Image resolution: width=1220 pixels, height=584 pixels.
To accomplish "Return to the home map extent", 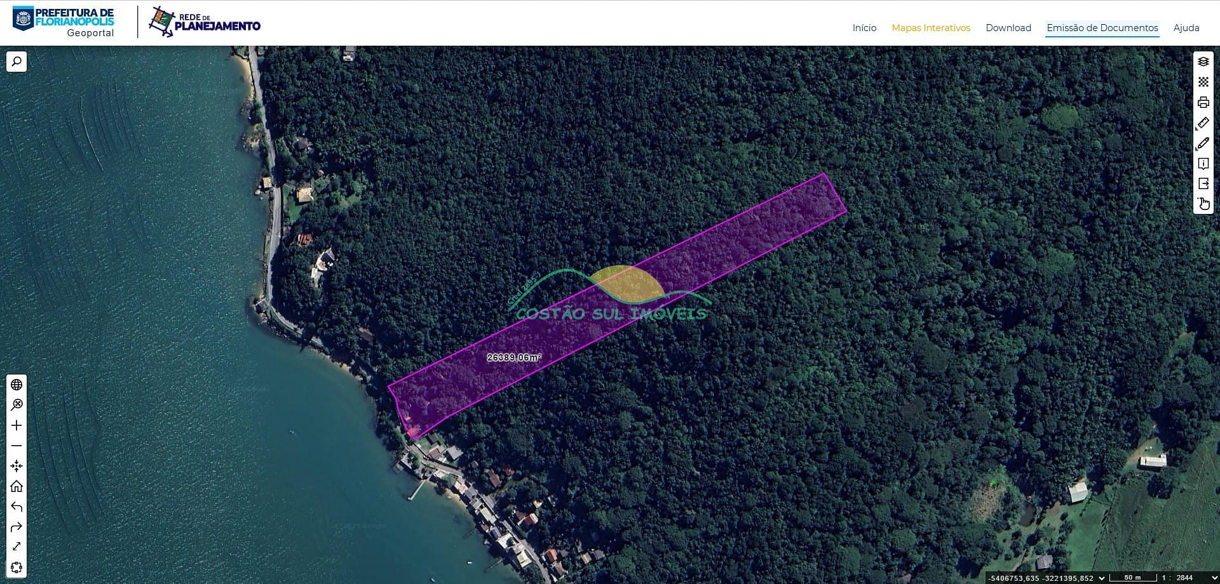I will (17, 486).
